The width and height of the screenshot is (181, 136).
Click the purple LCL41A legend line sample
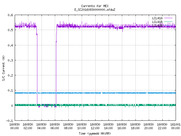(168, 18)
